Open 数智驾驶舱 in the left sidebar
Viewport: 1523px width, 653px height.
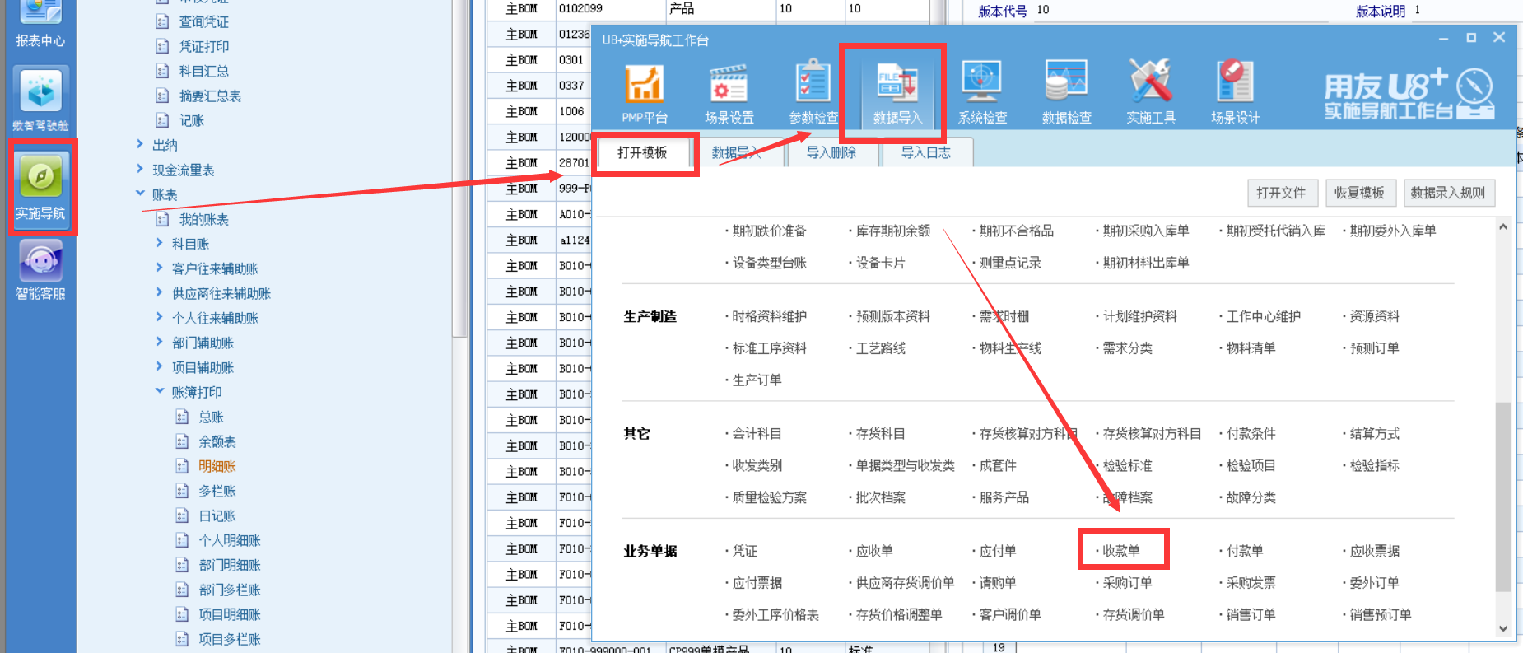[x=40, y=100]
